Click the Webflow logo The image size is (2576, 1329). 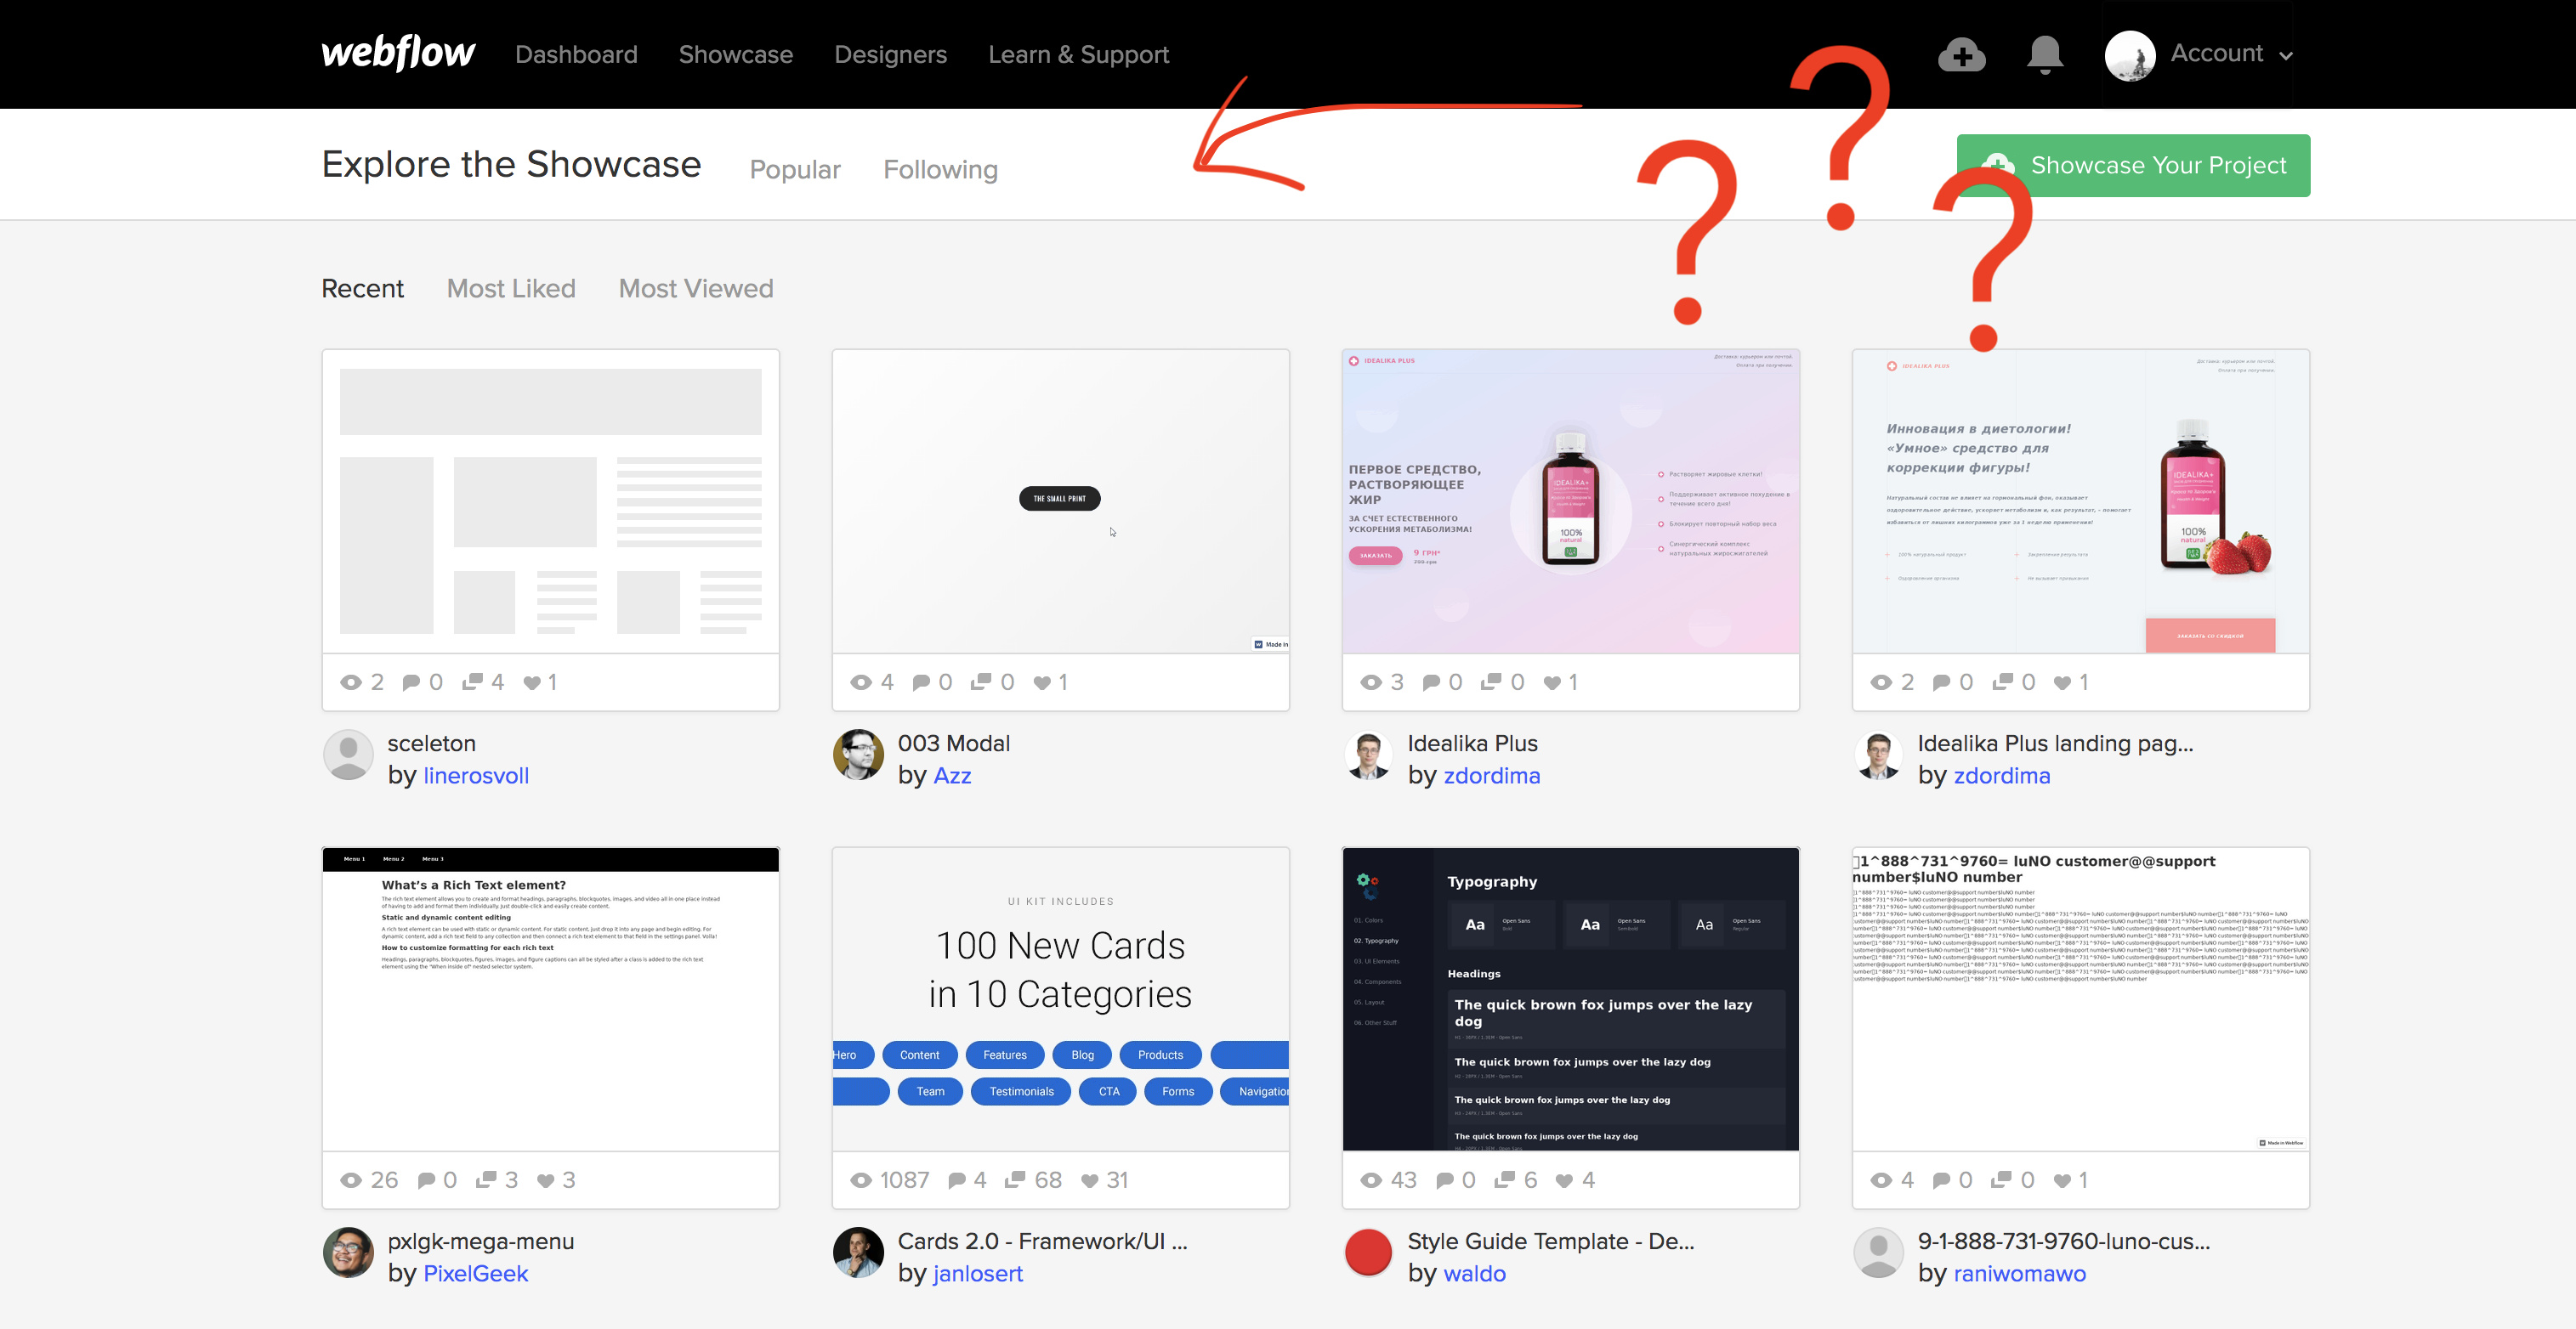(x=397, y=53)
